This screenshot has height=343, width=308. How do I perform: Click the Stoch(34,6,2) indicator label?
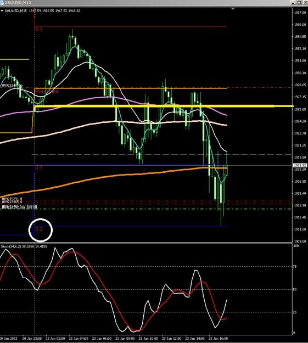coord(11,246)
